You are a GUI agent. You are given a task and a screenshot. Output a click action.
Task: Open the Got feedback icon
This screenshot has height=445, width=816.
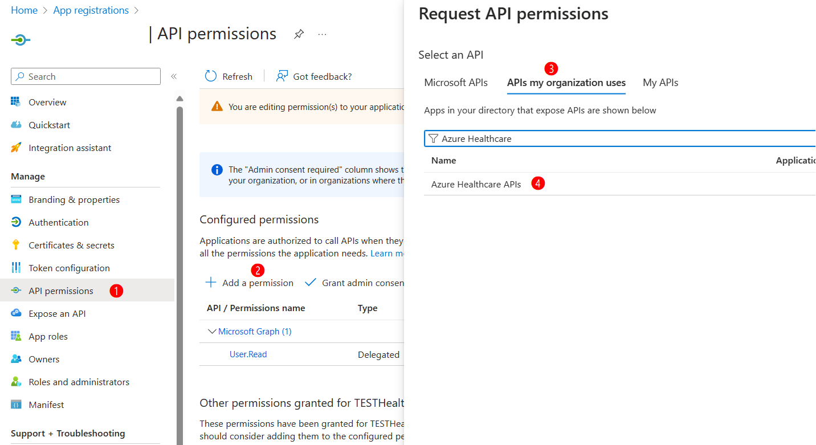pos(281,76)
